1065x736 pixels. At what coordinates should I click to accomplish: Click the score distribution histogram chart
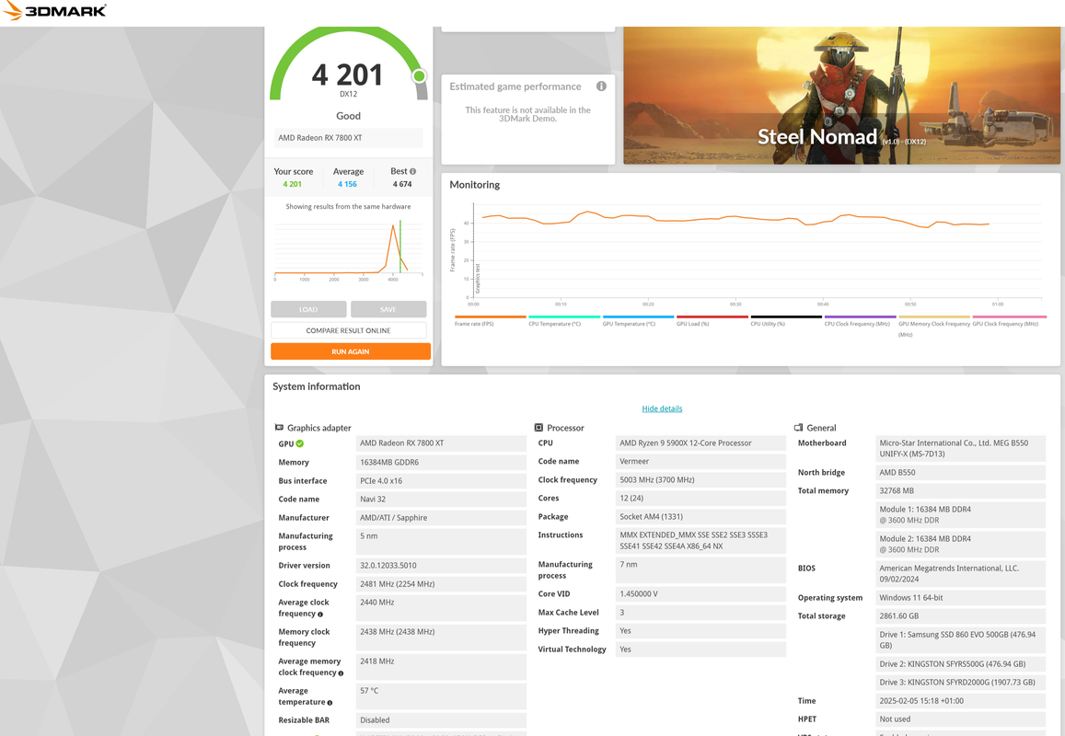pos(349,250)
